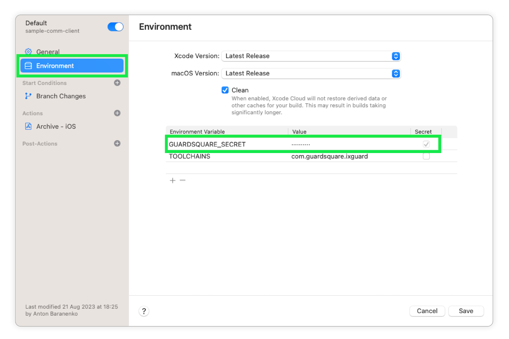
Task: Open the Xcode Version dropdown
Action: pyautogui.click(x=395, y=56)
